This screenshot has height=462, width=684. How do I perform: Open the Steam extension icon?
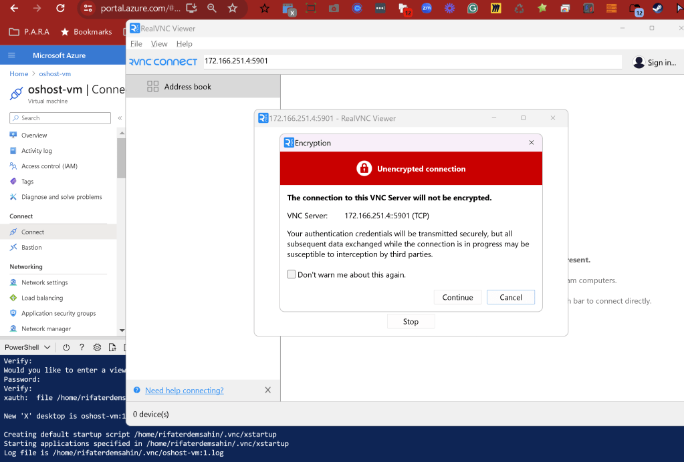click(658, 8)
